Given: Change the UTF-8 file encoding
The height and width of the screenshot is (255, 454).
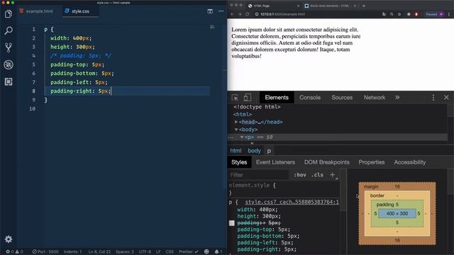Looking at the screenshot, I should [x=145, y=251].
